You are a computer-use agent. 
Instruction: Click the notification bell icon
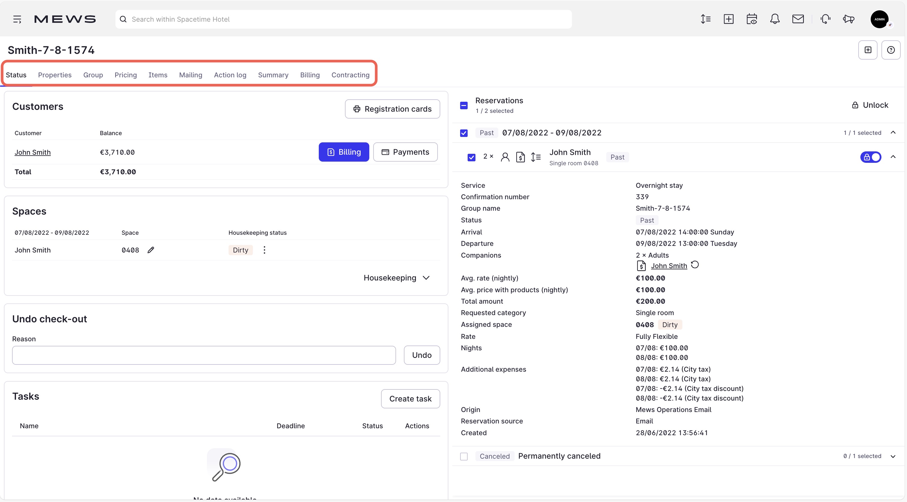[775, 19]
